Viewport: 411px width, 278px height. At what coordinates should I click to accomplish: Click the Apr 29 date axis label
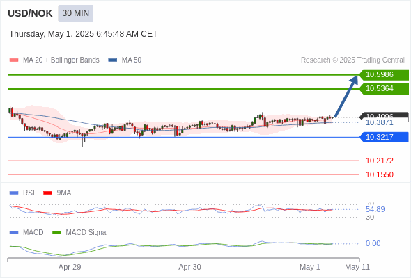click(x=70, y=267)
